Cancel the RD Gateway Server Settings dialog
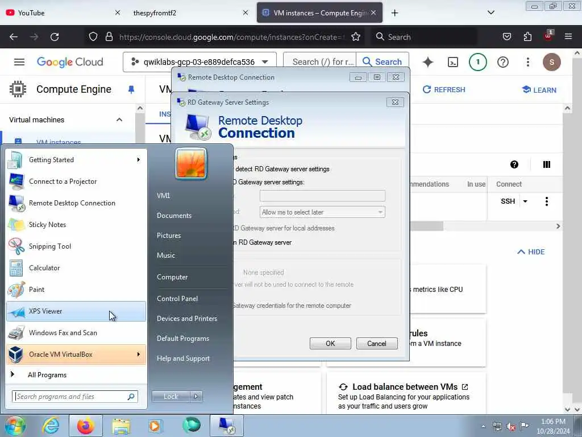 (377, 343)
